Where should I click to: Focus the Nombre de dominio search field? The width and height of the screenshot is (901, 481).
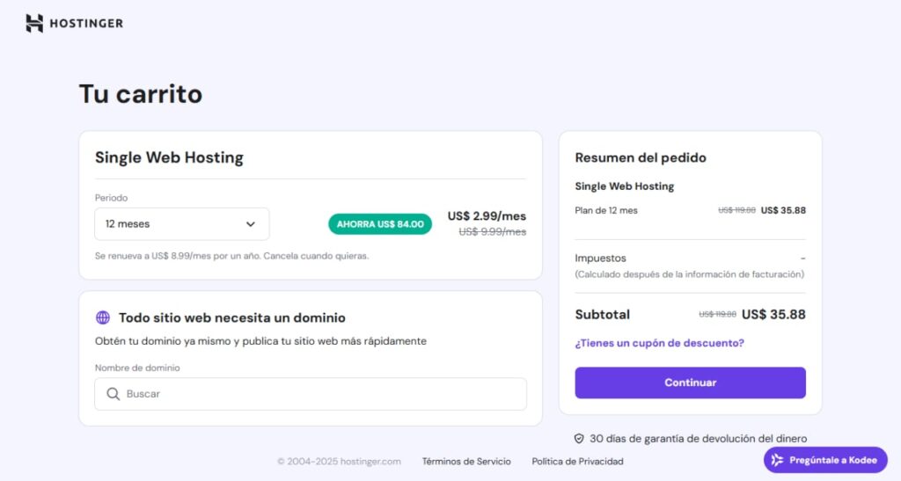tap(321, 394)
